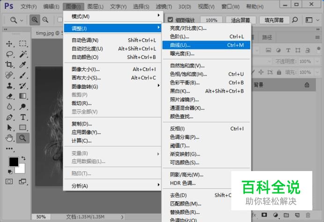Click the 适合屏幕 button
This screenshot has width=324, height=222.
point(241,20)
